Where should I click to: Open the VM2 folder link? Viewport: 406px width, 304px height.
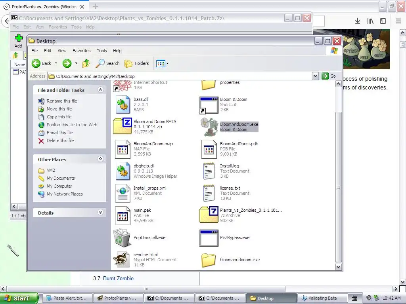click(x=51, y=170)
